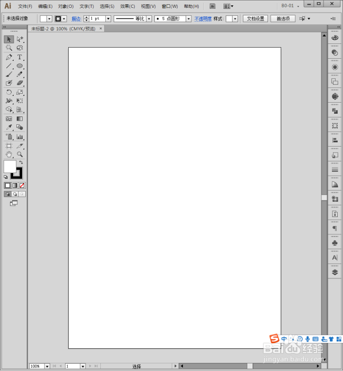Select the Pencil tool
This screenshot has height=371, width=343.
[20, 74]
